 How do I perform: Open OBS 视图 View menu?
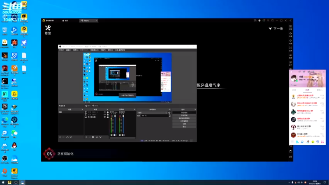click(76, 50)
